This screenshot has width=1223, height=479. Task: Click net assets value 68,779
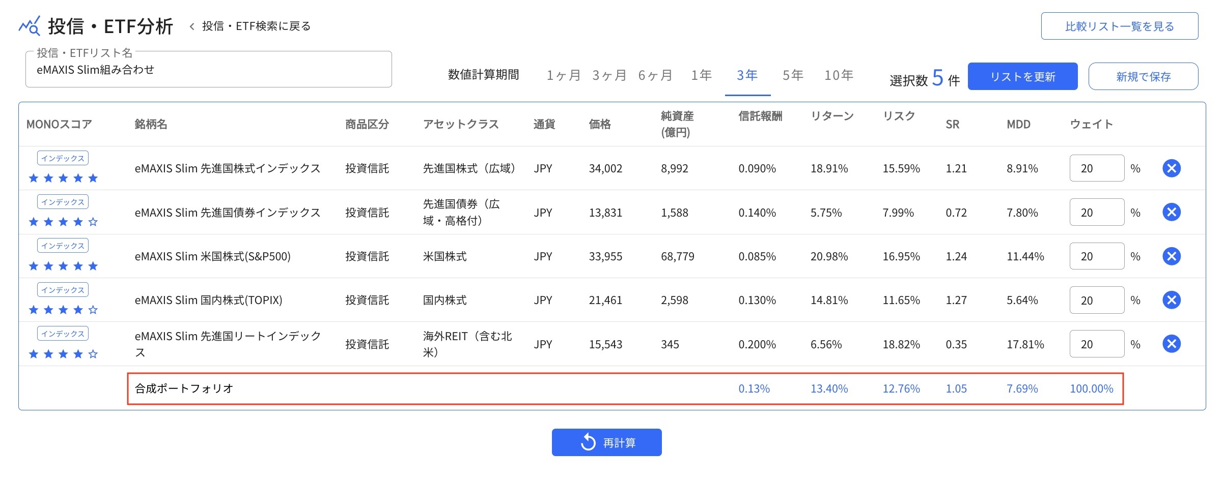coord(678,256)
